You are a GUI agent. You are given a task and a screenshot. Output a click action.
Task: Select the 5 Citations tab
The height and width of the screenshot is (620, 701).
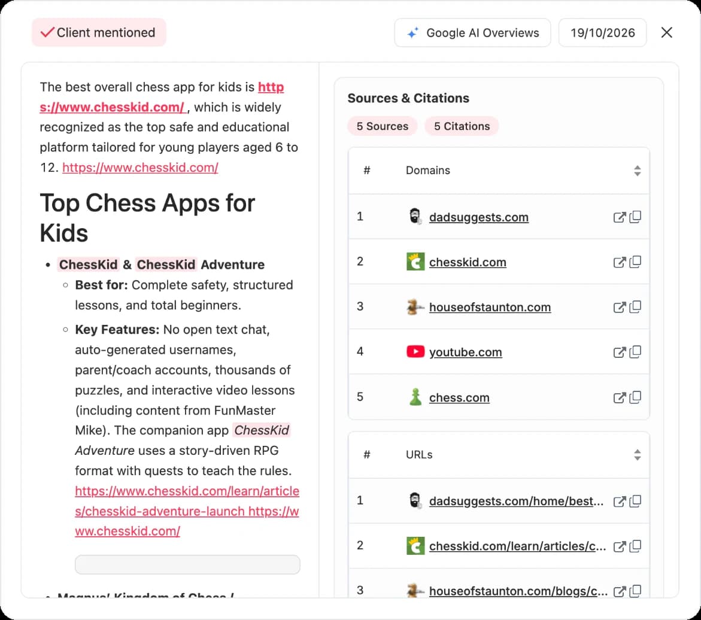pos(462,126)
